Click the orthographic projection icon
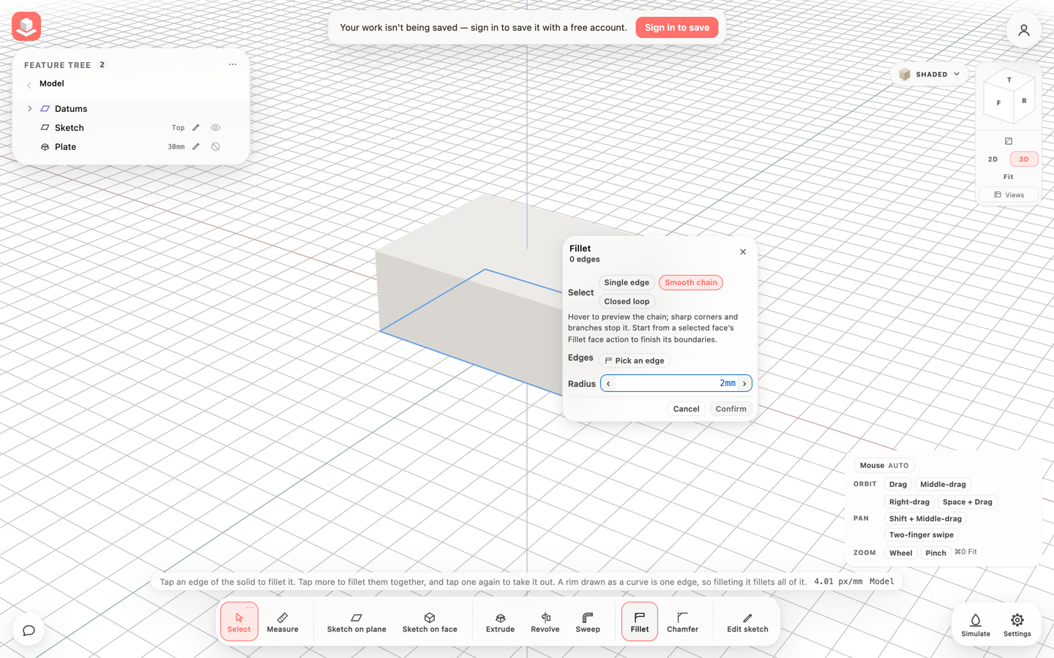This screenshot has width=1054, height=658. pos(1009,141)
